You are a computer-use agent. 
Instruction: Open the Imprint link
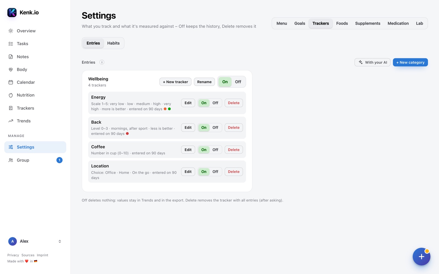click(43, 255)
